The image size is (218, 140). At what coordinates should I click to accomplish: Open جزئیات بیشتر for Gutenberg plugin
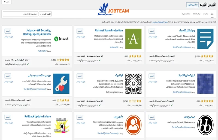pos(79,81)
